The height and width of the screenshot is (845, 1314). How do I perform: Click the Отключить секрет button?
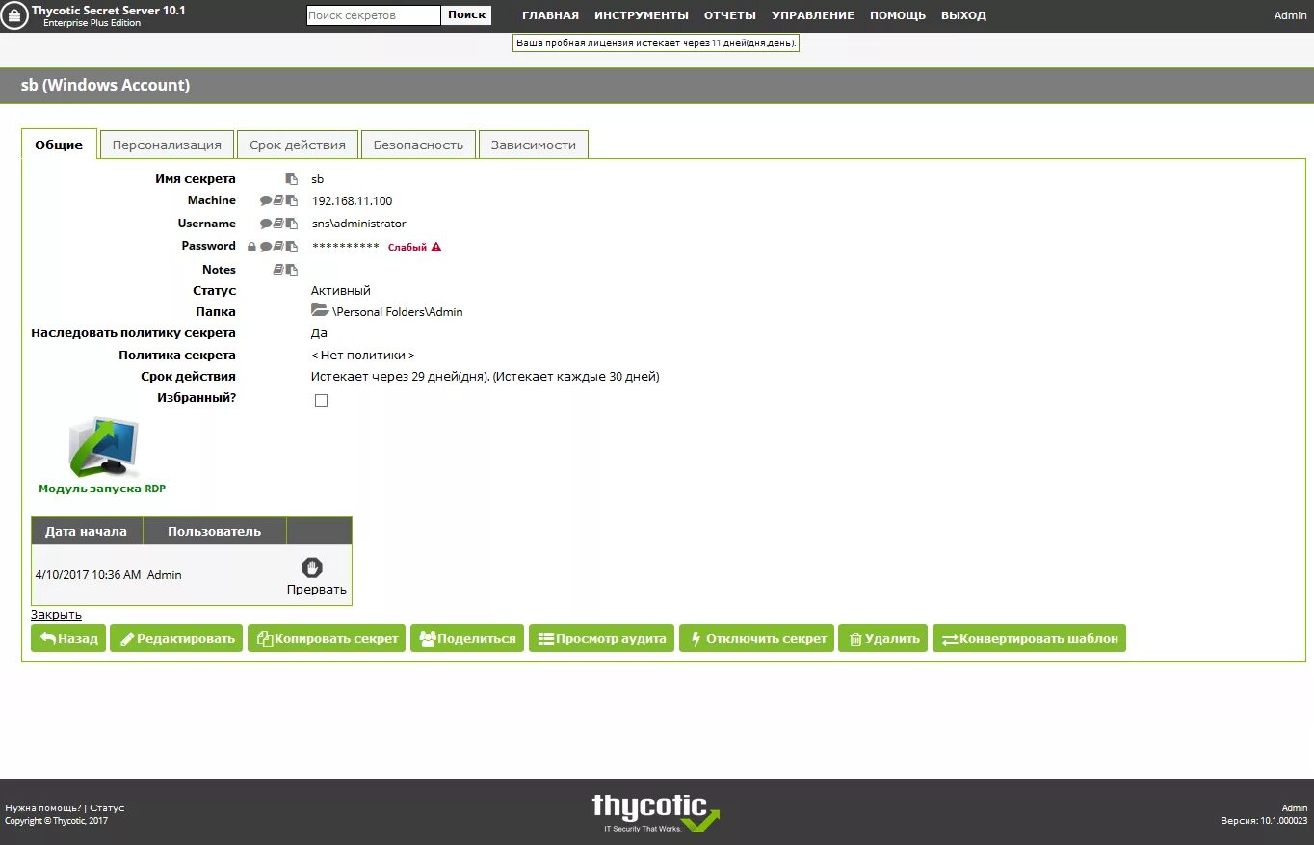coord(756,638)
